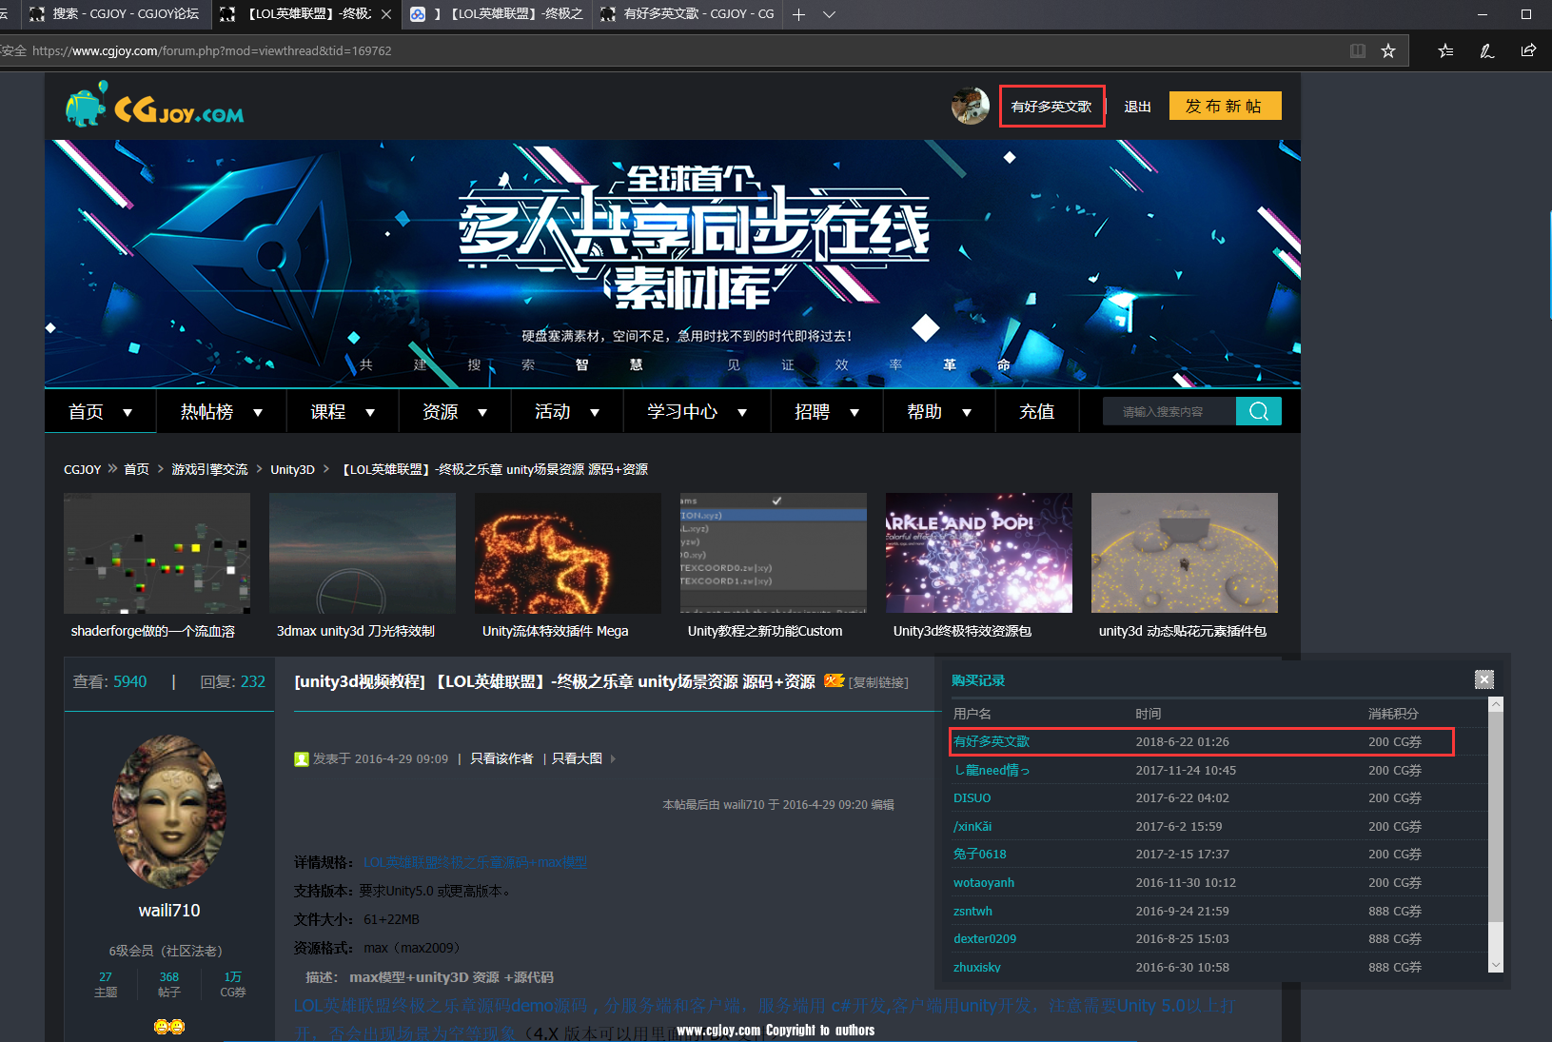Open buyer DISUO in purchase records
Screen dimensions: 1552x1042
point(972,797)
